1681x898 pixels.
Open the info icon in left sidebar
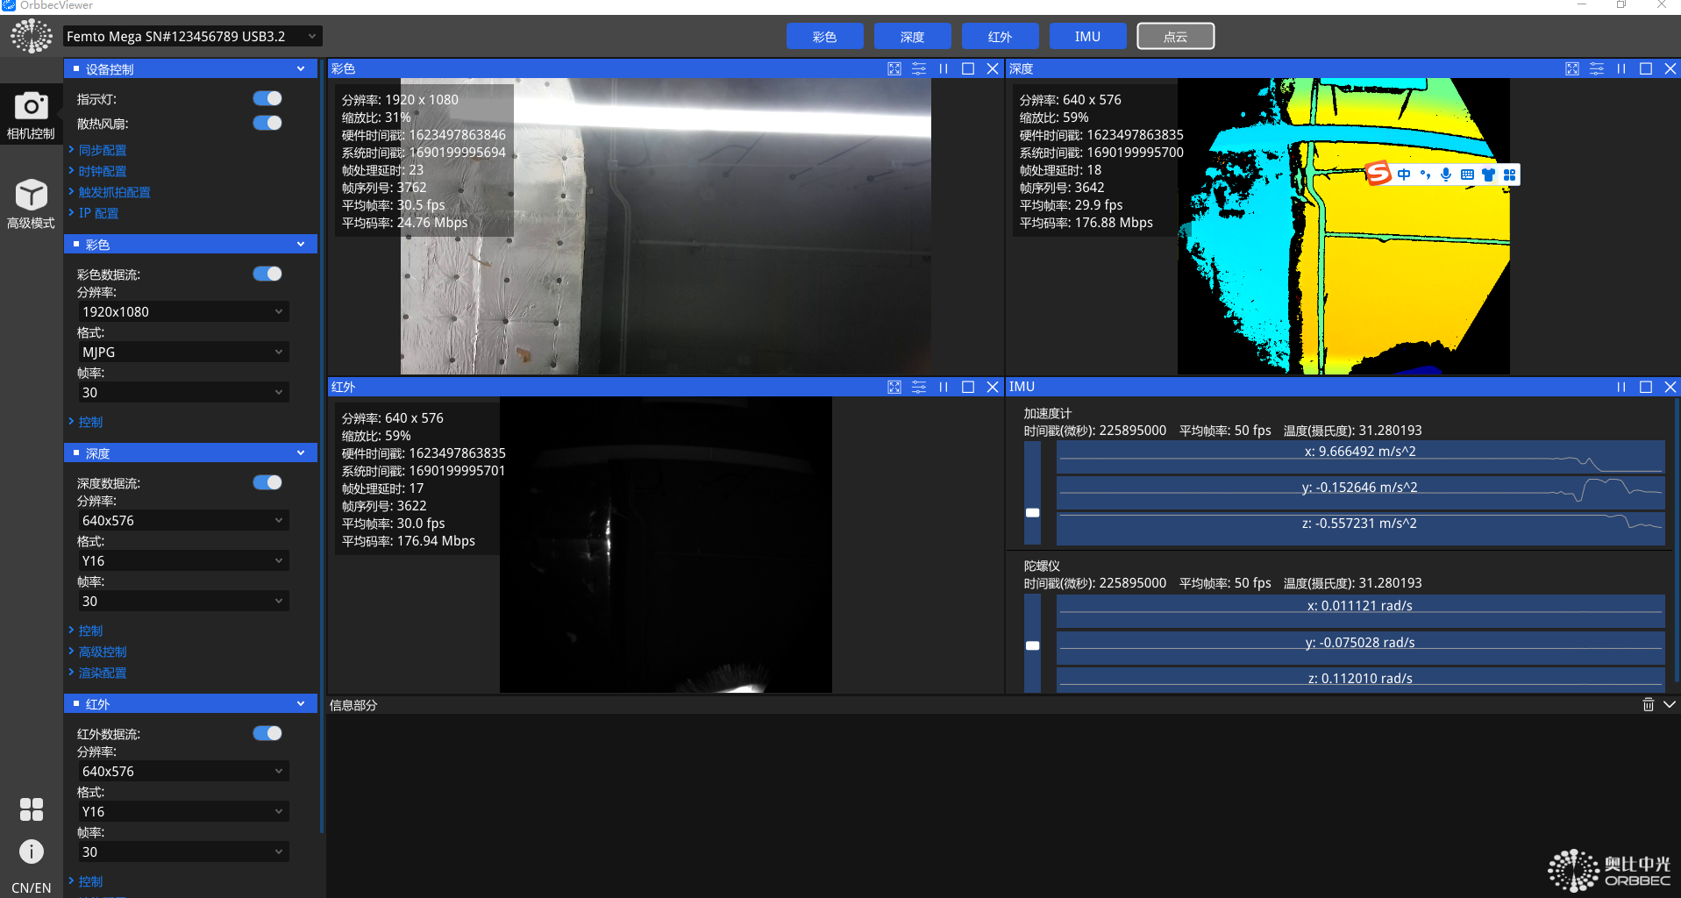[x=31, y=852]
